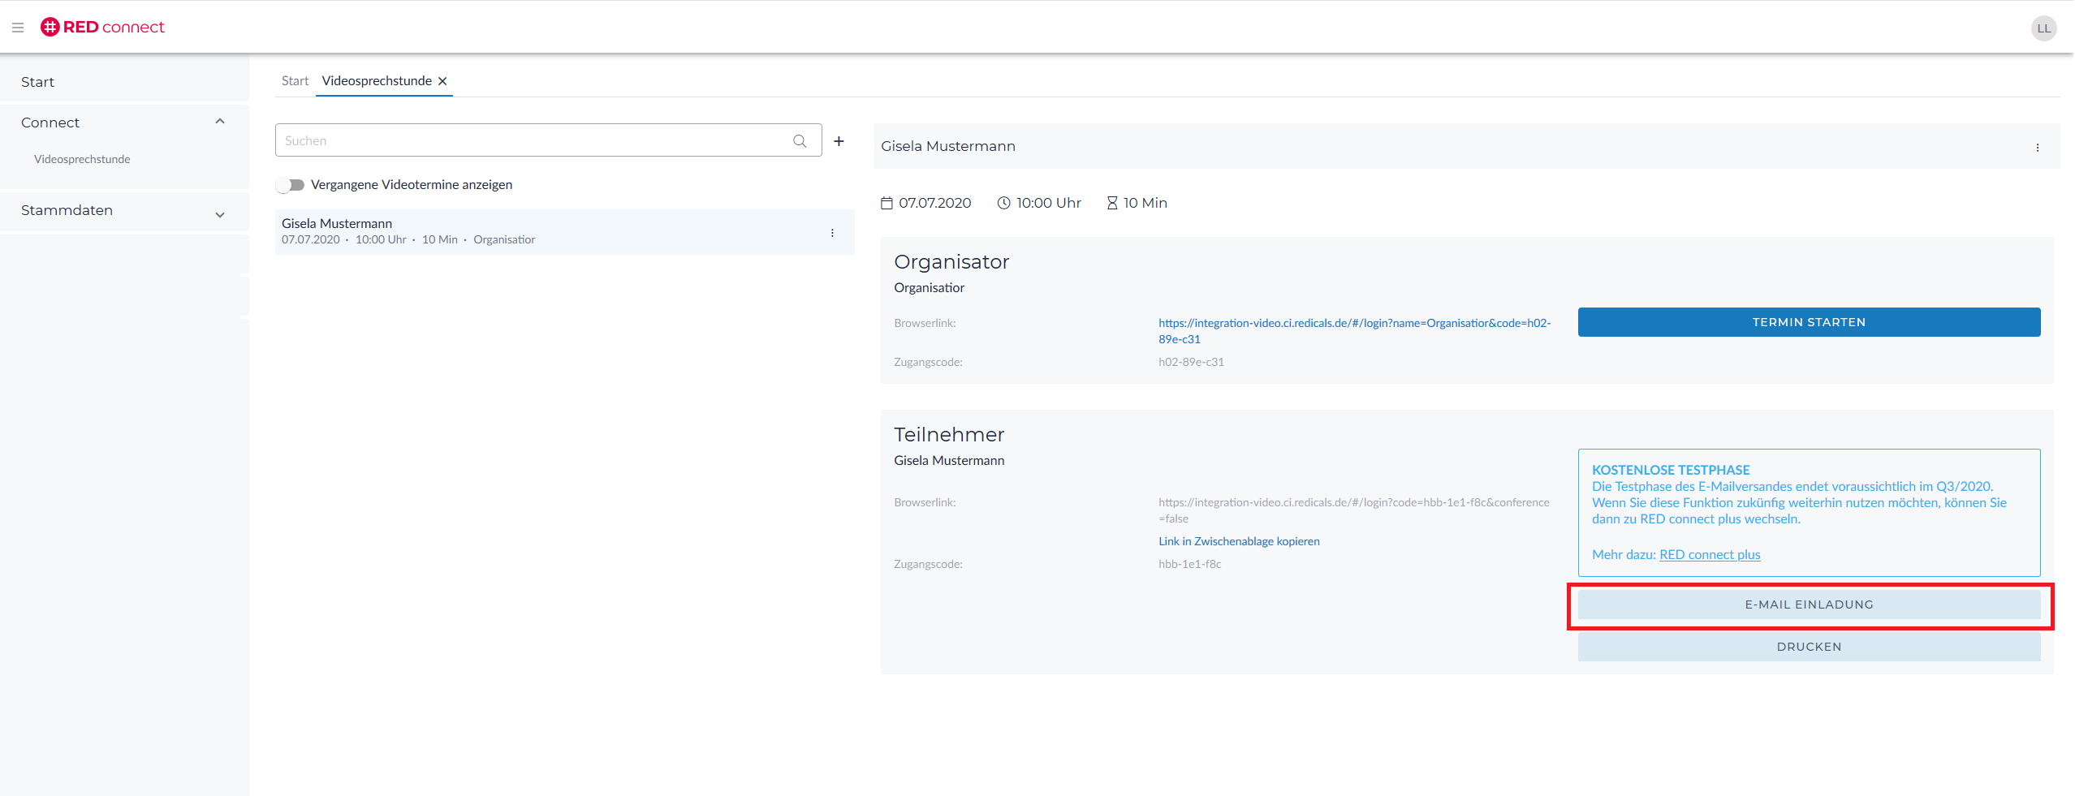The image size is (2075, 796).
Task: Open three-dot menu in appointment detail header
Action: [x=2037, y=148]
